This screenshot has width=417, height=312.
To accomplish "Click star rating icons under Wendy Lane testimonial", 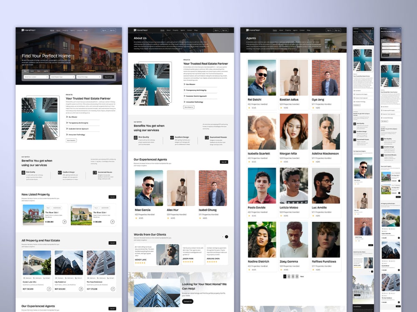I will click(140, 262).
